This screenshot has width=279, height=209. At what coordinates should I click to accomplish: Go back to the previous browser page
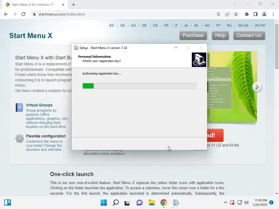(6, 14)
